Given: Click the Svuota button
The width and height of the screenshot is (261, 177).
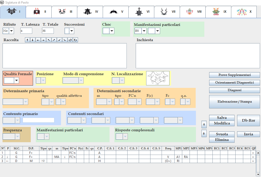Looking at the screenshot, I should coord(222,134).
